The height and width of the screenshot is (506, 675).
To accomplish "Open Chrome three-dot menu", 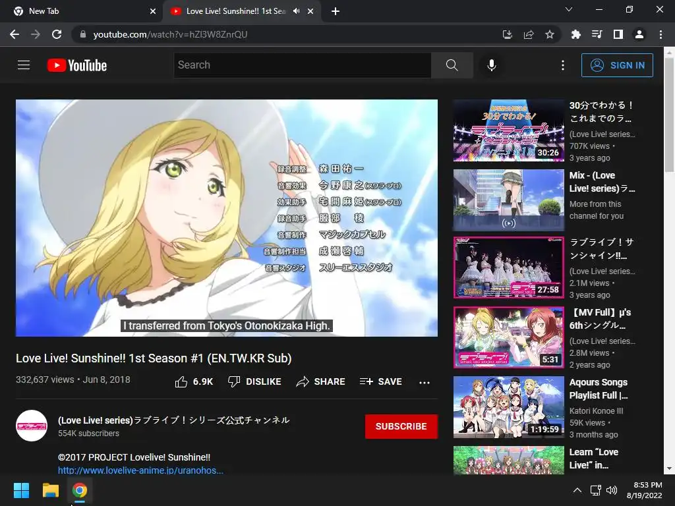I will point(660,34).
